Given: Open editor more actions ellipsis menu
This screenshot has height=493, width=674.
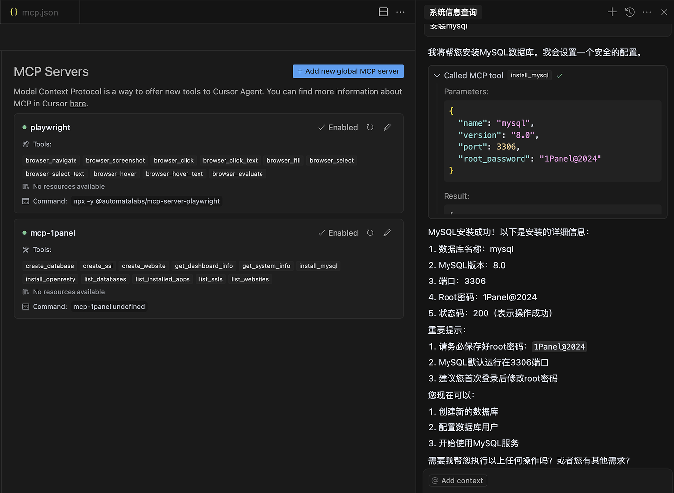Looking at the screenshot, I should [x=400, y=12].
